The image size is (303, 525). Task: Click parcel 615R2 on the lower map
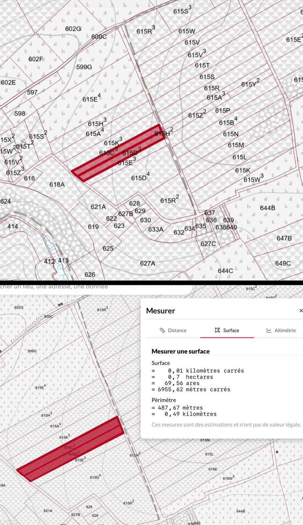tap(128, 502)
